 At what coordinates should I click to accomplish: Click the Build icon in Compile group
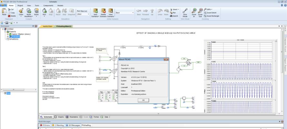[36, 11]
